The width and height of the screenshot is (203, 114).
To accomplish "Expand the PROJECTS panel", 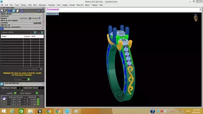I will pos(5,25).
